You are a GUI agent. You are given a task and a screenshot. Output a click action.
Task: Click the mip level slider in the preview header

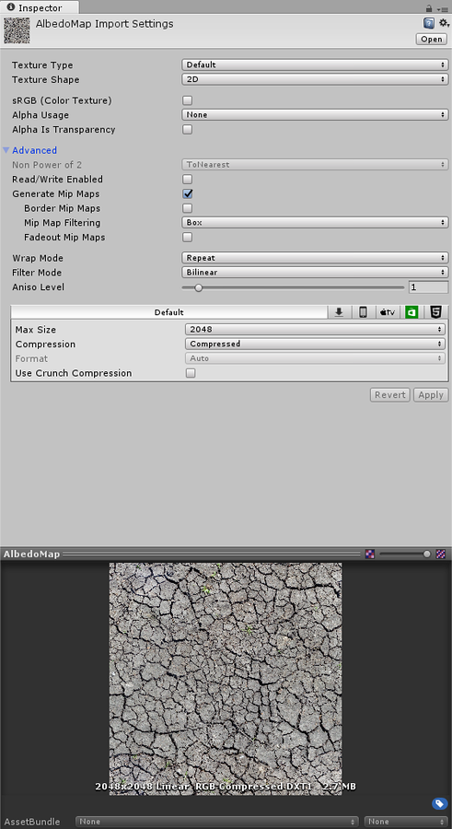[x=405, y=555]
